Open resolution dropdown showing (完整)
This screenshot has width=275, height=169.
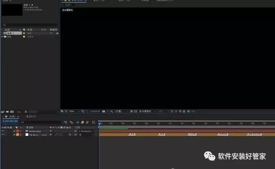122,112
